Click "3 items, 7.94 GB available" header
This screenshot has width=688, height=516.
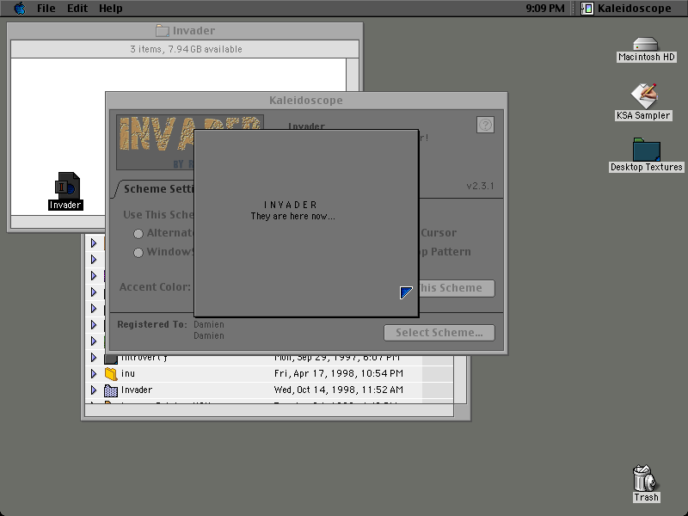(186, 49)
